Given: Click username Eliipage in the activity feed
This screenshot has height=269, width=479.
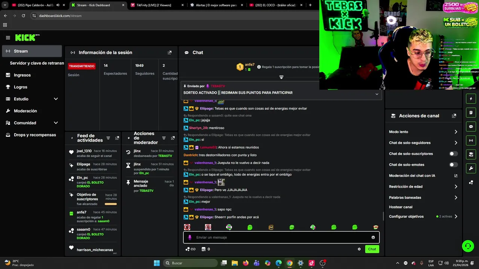Looking at the screenshot, I should pyautogui.click(x=83, y=164).
